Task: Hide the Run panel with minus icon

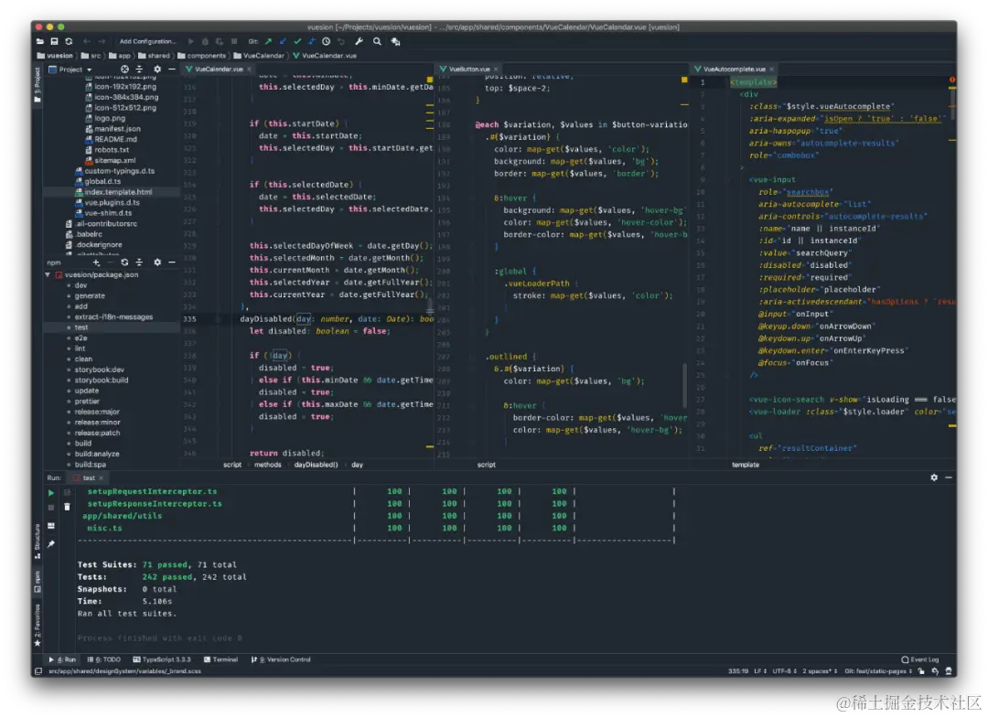Action: click(949, 478)
